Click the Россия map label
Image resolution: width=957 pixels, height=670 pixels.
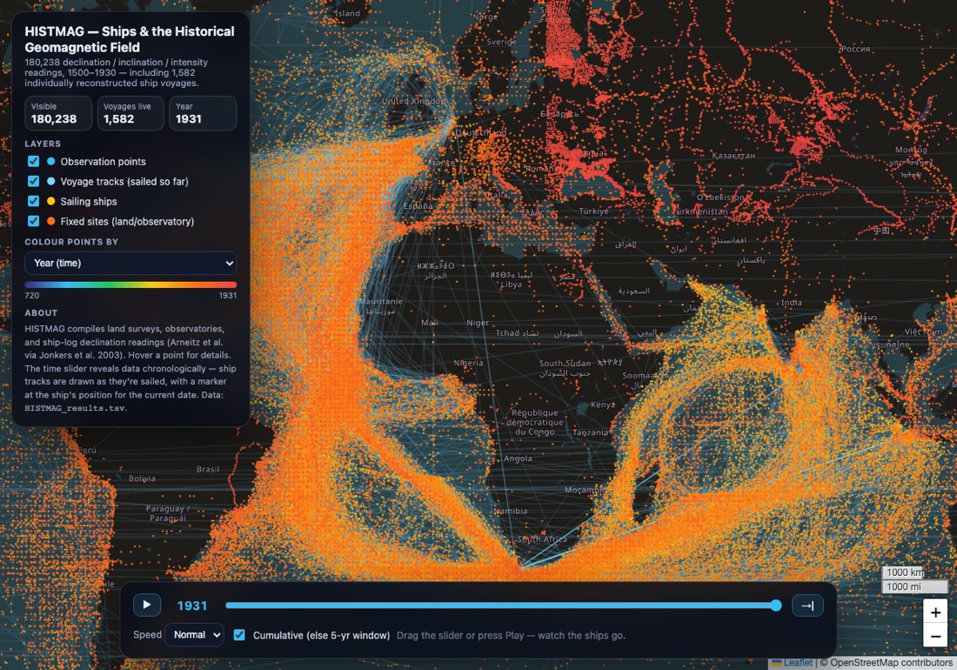[855, 49]
